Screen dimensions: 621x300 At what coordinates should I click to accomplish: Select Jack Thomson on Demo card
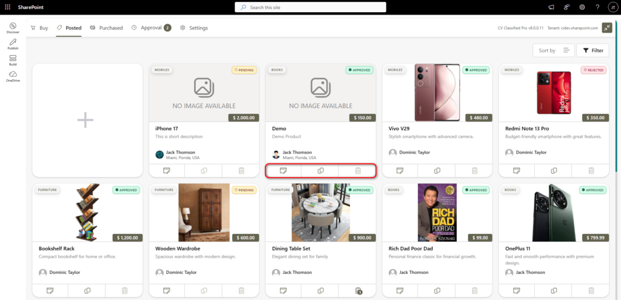pyautogui.click(x=297, y=152)
